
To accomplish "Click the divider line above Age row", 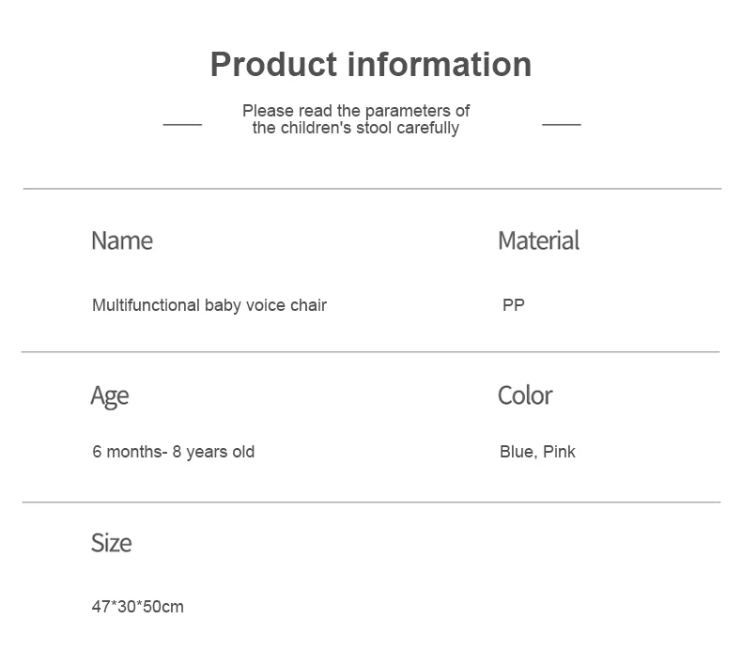I will tap(370, 352).
